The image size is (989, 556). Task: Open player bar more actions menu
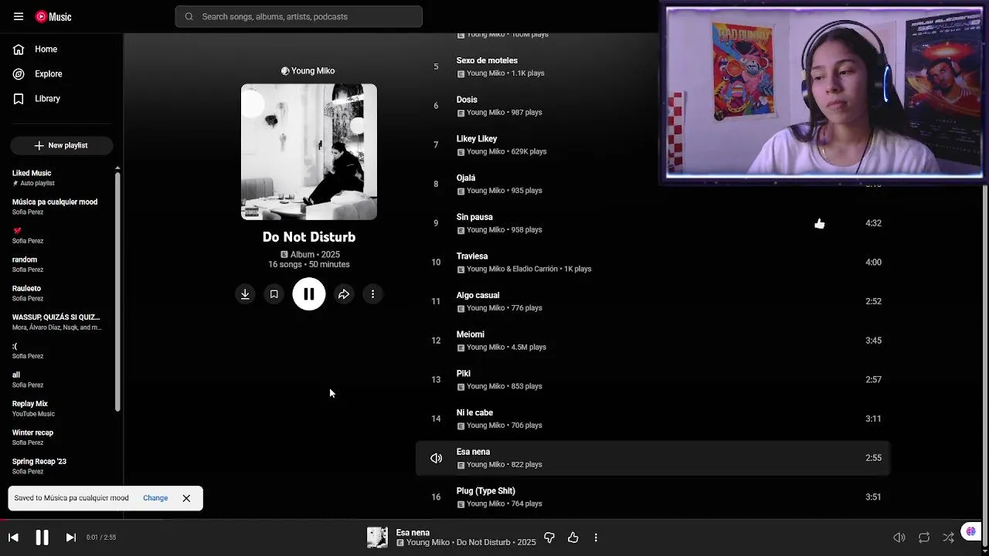tap(596, 537)
